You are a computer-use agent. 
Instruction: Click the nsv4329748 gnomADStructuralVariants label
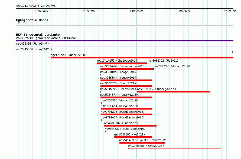pos(46,38)
